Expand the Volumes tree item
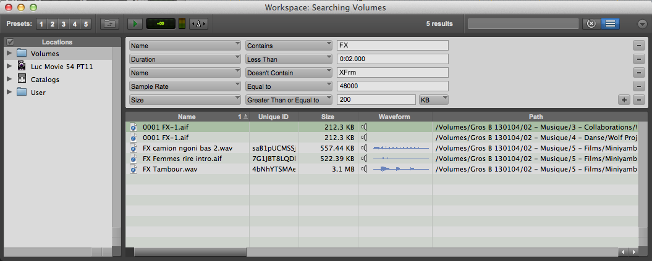652x261 pixels. (x=9, y=54)
